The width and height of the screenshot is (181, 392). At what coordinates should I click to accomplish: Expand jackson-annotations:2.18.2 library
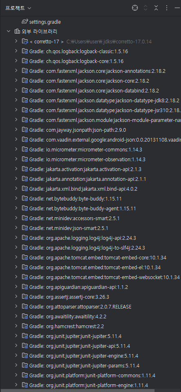point(16,70)
